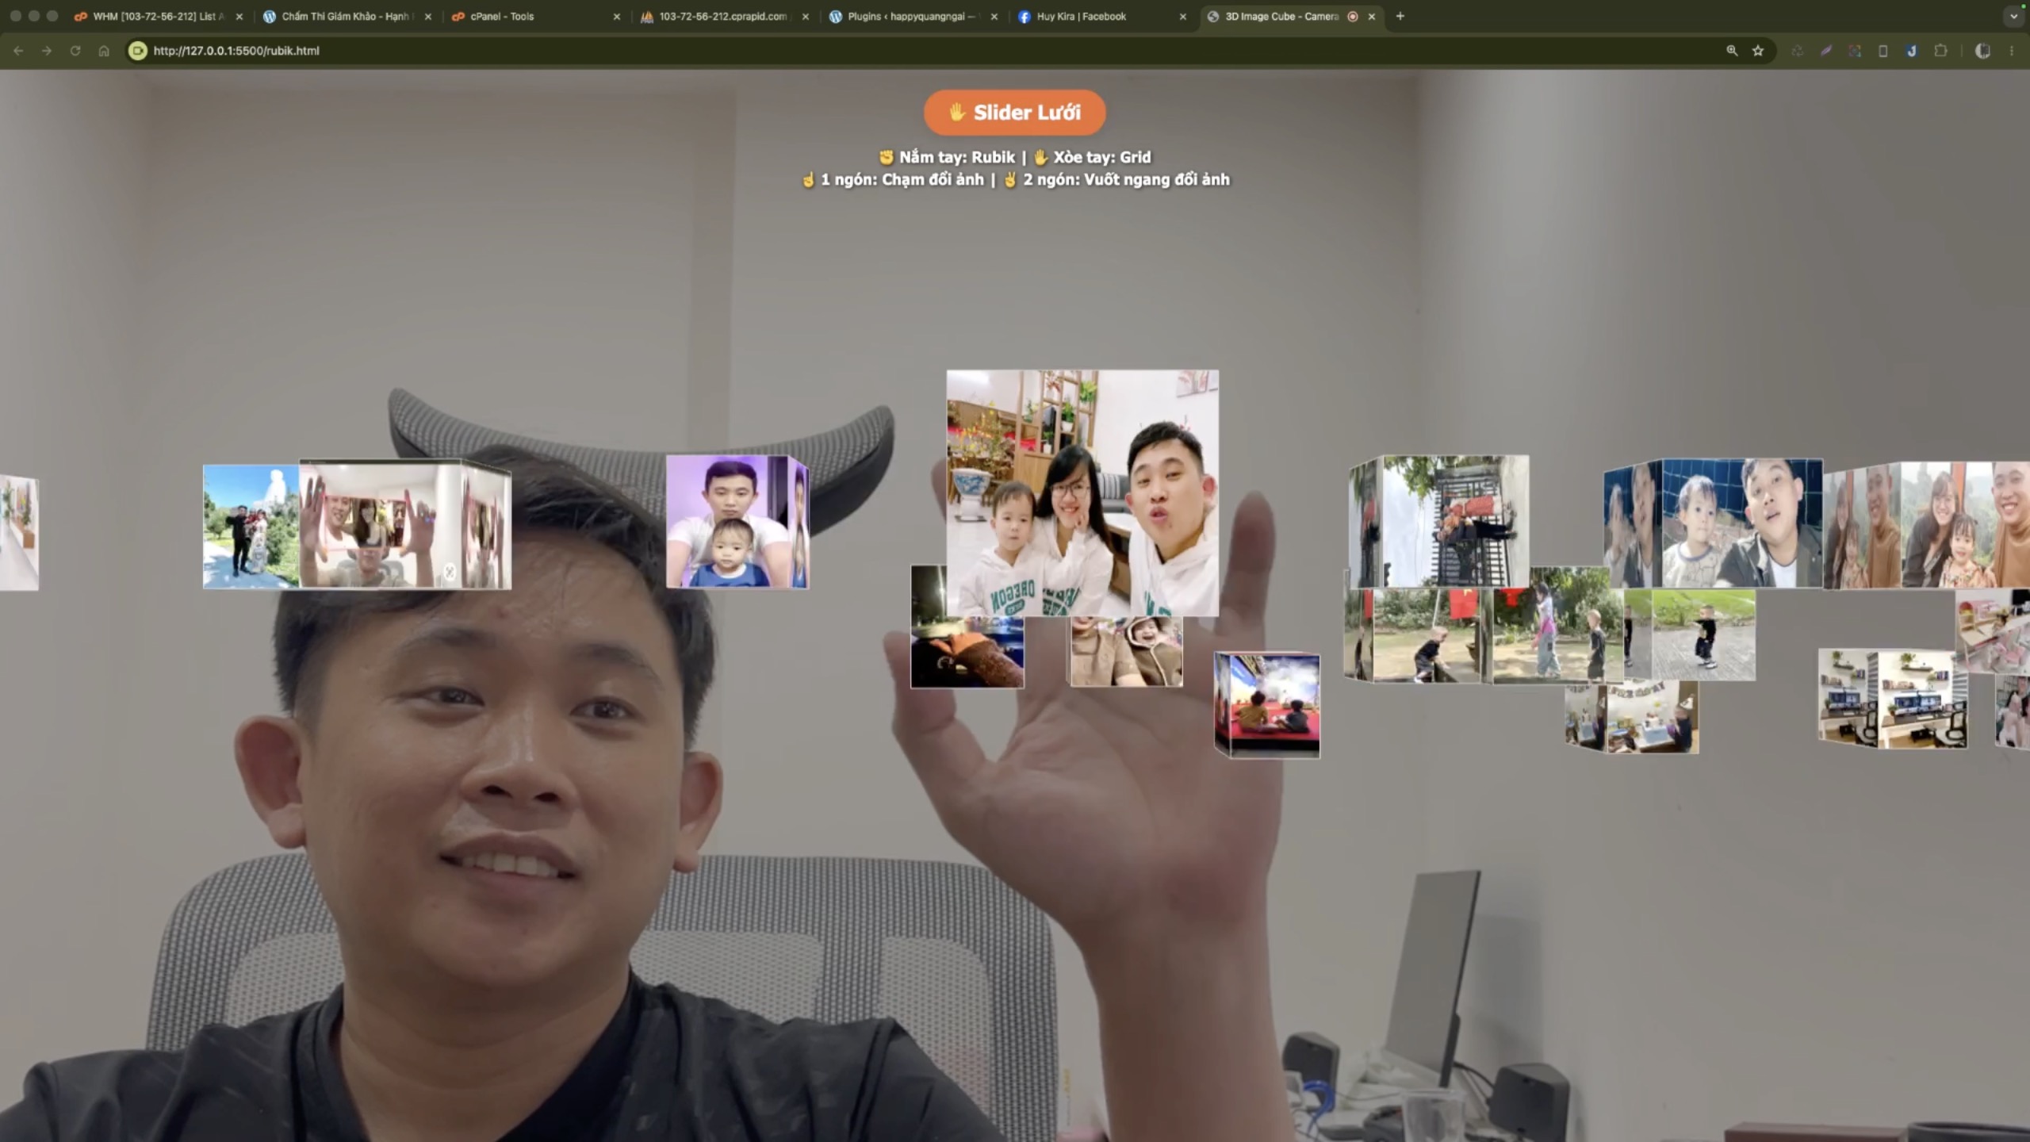
Task: Close the Huy Kira Facebook tab
Action: pyautogui.click(x=1183, y=16)
